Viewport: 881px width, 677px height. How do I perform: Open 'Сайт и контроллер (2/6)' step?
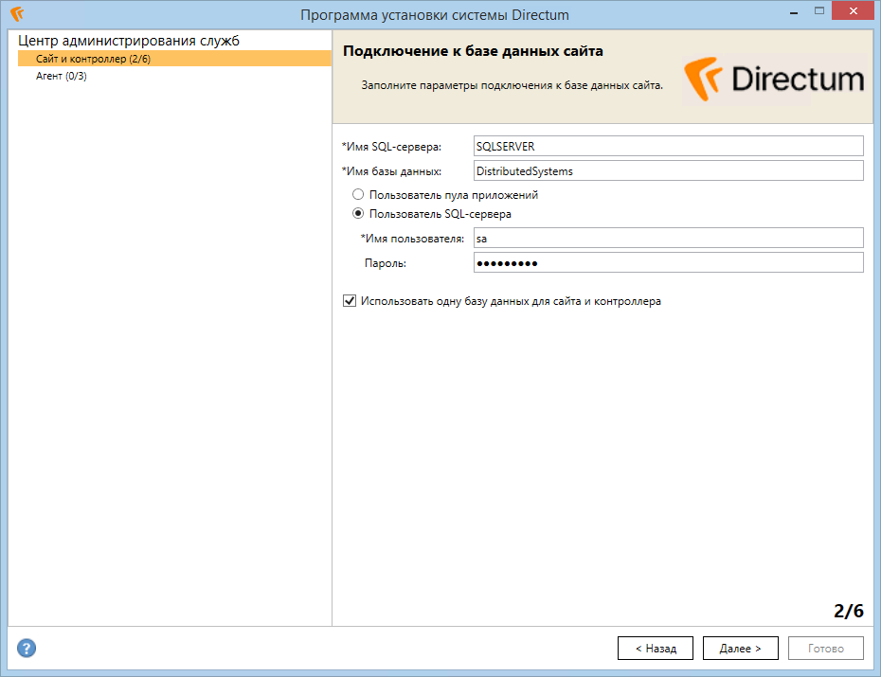click(x=174, y=59)
